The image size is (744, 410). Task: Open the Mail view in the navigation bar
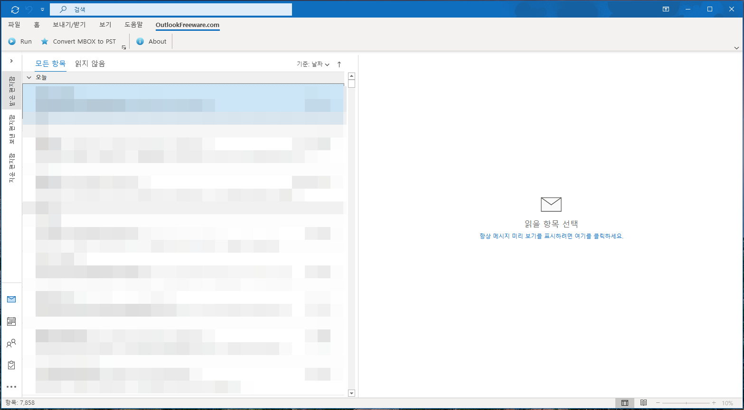click(x=12, y=299)
